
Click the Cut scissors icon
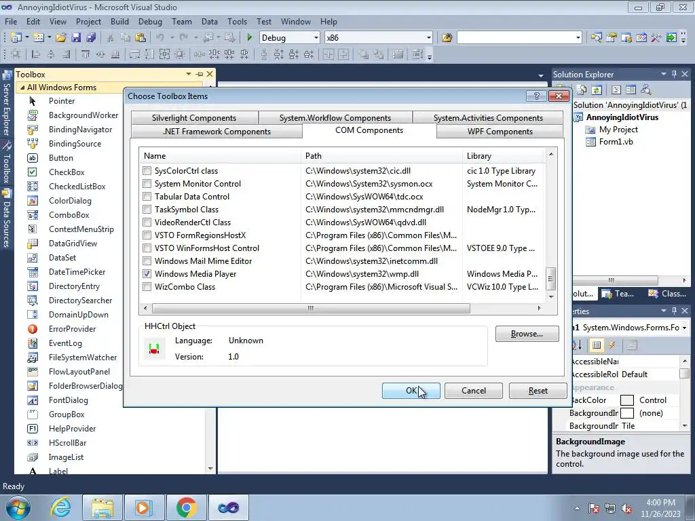click(x=111, y=38)
